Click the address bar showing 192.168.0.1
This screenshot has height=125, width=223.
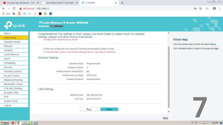(x=107, y=8)
